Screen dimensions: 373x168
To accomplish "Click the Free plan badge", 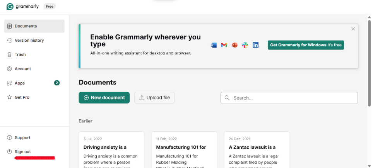I will coord(50,7).
